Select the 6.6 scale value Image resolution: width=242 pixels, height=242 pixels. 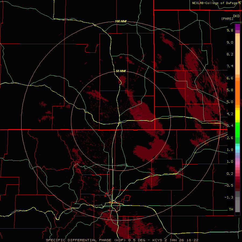[x=230, y=78]
